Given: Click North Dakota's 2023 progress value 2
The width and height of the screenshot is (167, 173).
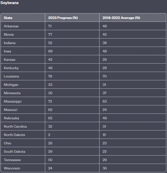Looking at the screenshot, I should [49, 135].
